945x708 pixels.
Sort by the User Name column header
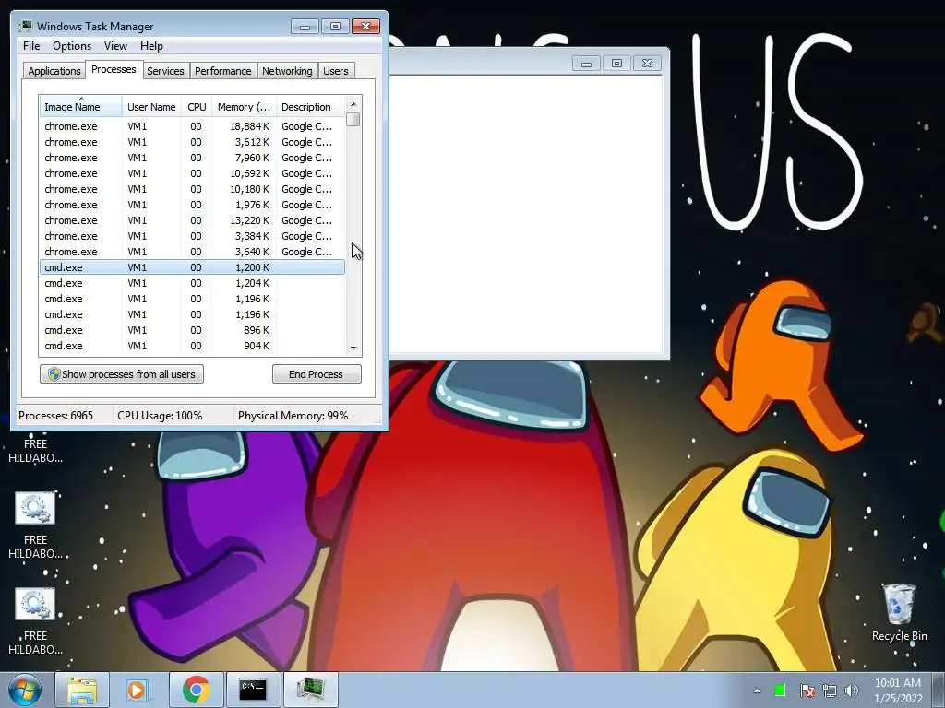[151, 107]
